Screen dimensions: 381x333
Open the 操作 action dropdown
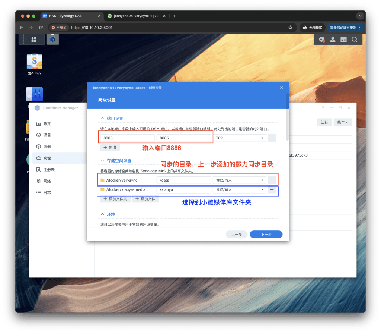(343, 122)
